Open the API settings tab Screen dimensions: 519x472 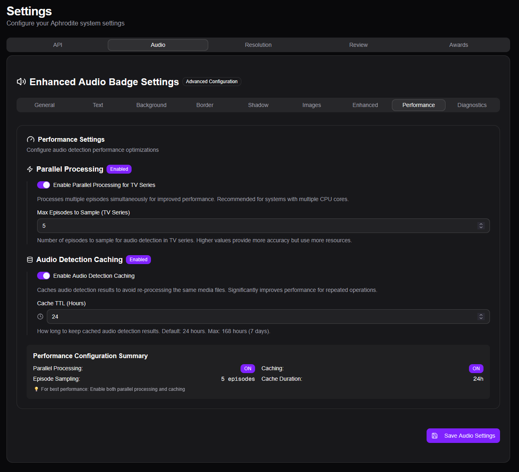[x=58, y=45]
